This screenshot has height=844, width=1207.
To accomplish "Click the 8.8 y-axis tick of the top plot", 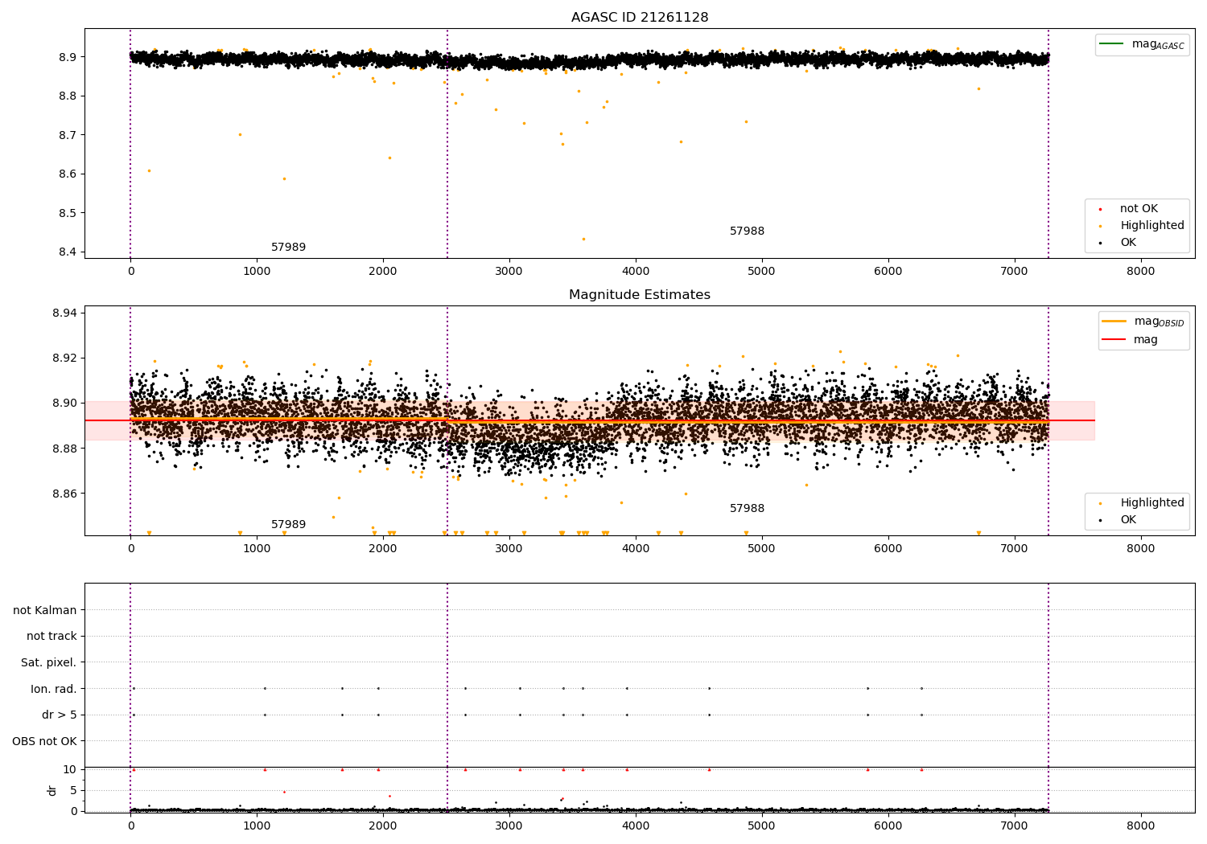I will (67, 96).
